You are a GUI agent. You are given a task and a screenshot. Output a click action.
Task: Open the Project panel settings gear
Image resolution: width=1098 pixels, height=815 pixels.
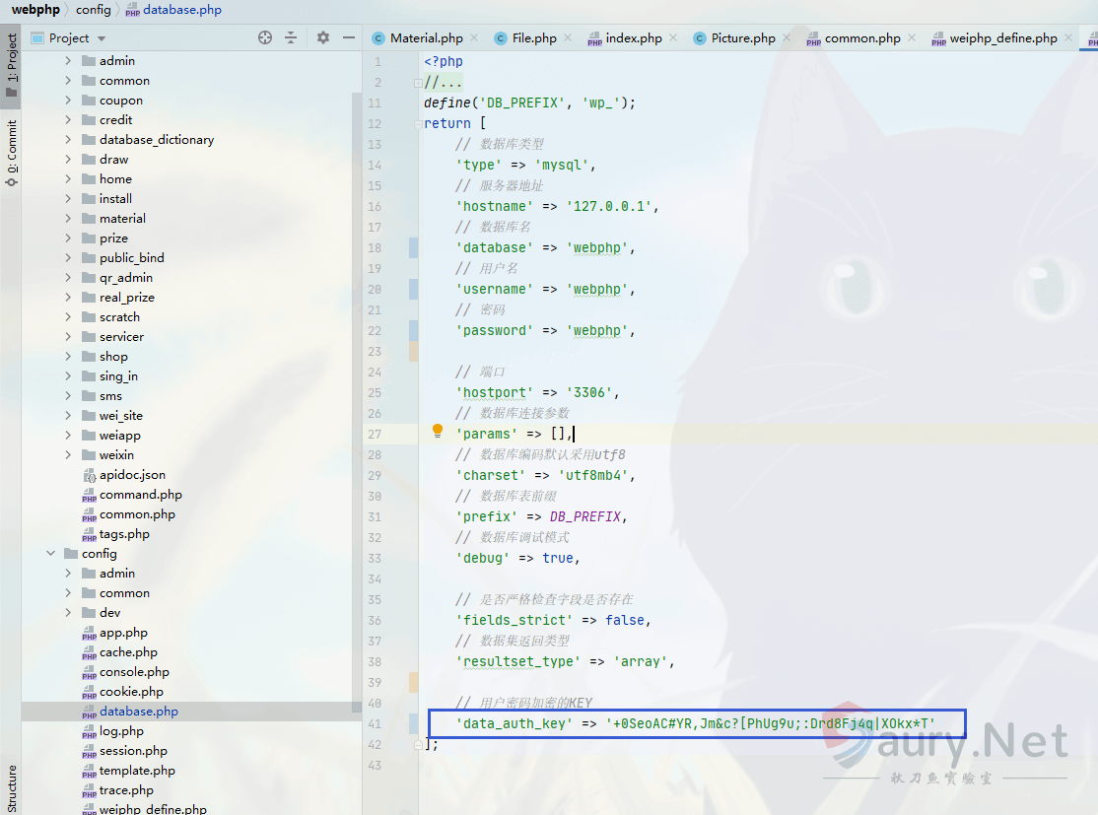[x=323, y=37]
